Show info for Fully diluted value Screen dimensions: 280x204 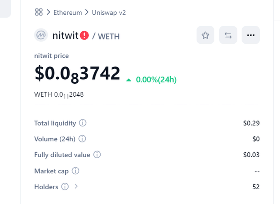pos(97,154)
